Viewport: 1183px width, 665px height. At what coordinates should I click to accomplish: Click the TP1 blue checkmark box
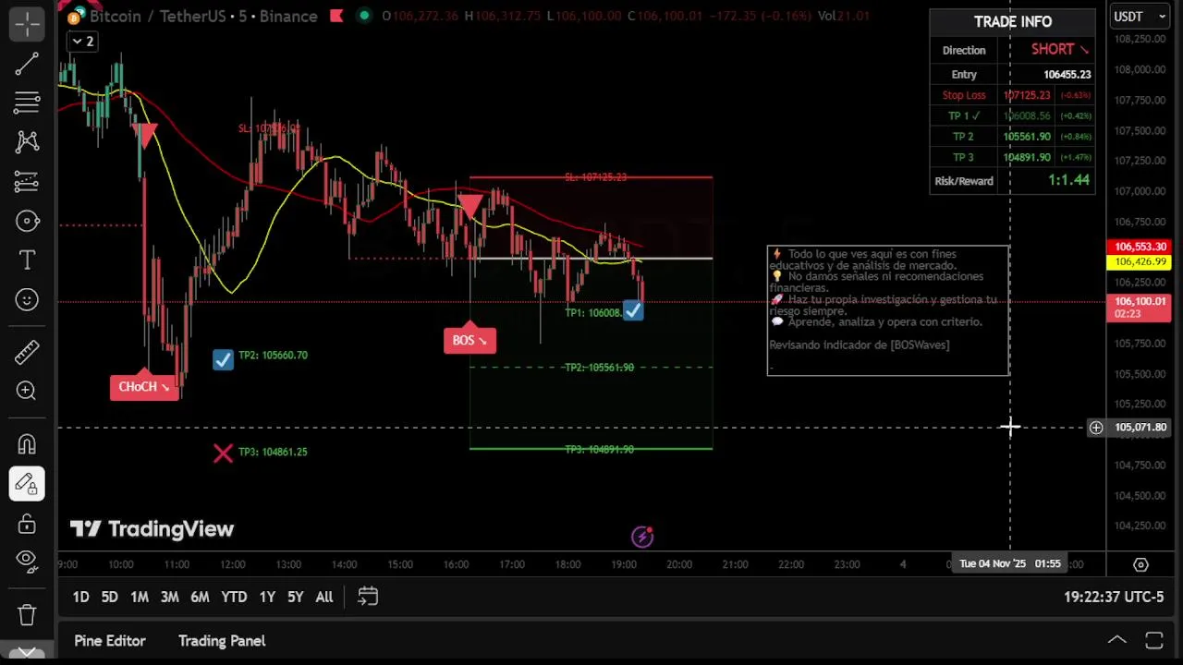pos(632,312)
